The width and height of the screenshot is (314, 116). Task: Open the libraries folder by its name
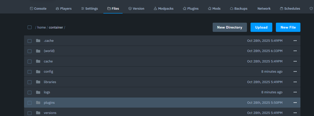(50, 82)
